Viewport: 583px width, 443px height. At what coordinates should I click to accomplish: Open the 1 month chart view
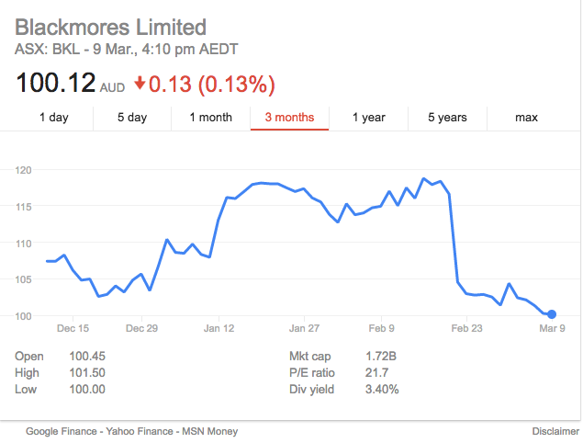point(211,118)
